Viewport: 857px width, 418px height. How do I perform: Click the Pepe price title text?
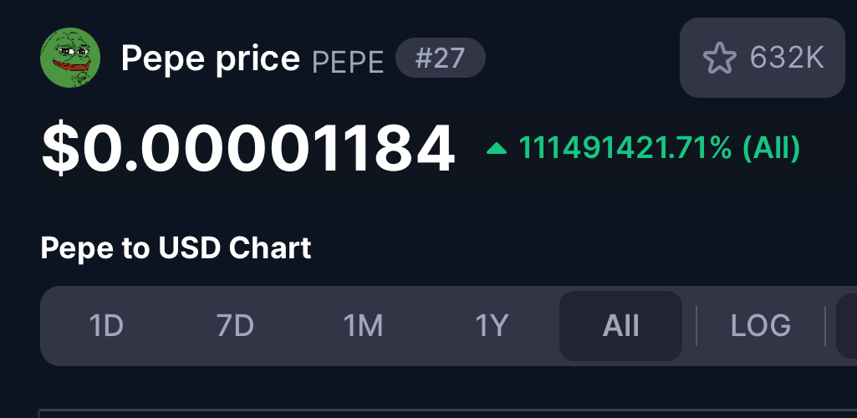211,59
